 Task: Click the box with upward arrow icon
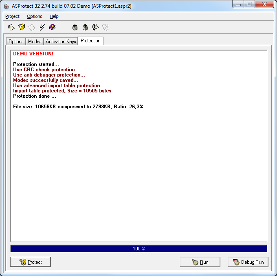[85, 27]
